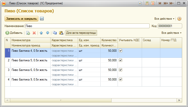Click row number 2 in the N column
188x107 pixels.
[x=8, y=63]
